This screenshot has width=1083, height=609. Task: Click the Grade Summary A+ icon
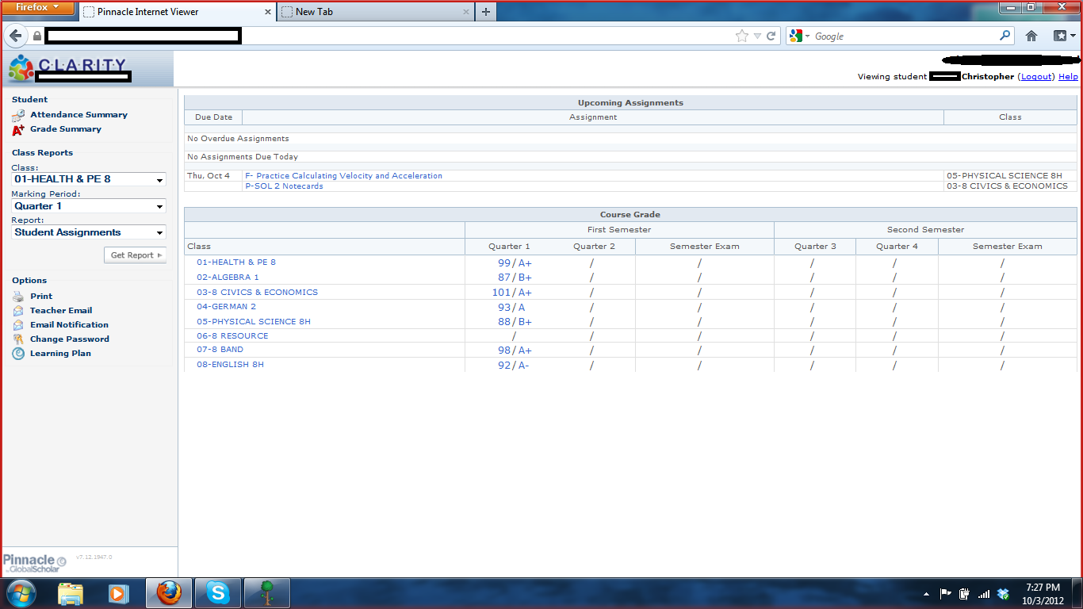pos(18,129)
